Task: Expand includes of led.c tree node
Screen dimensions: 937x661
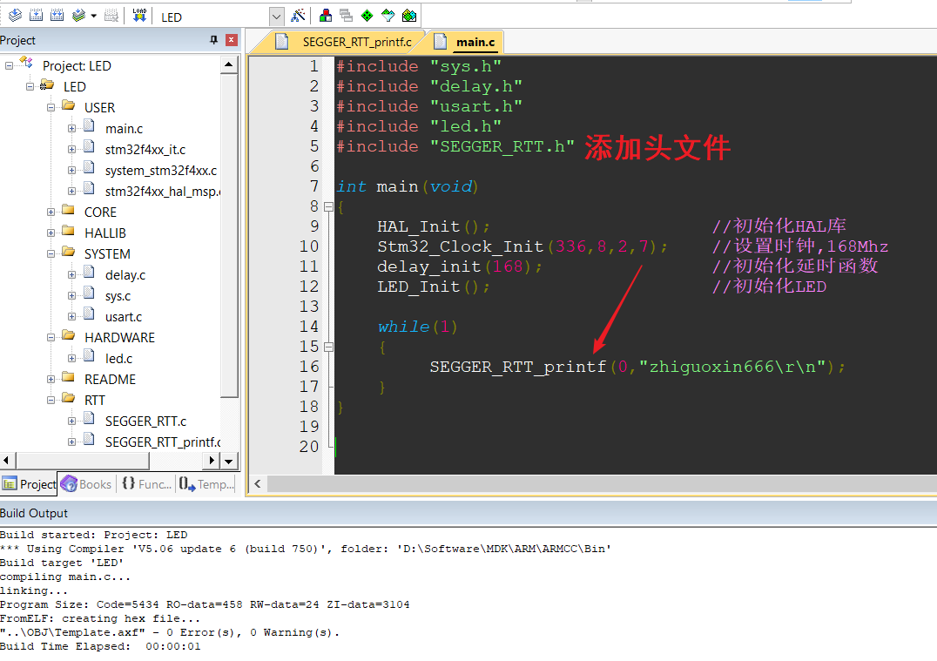Action: click(71, 359)
